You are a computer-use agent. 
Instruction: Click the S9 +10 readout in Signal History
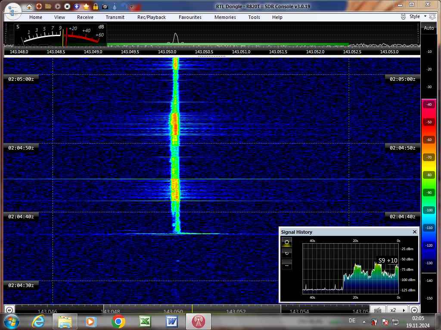point(388,260)
